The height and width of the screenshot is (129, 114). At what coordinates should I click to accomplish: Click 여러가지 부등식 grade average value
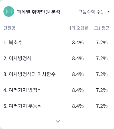pyautogui.click(x=102, y=106)
